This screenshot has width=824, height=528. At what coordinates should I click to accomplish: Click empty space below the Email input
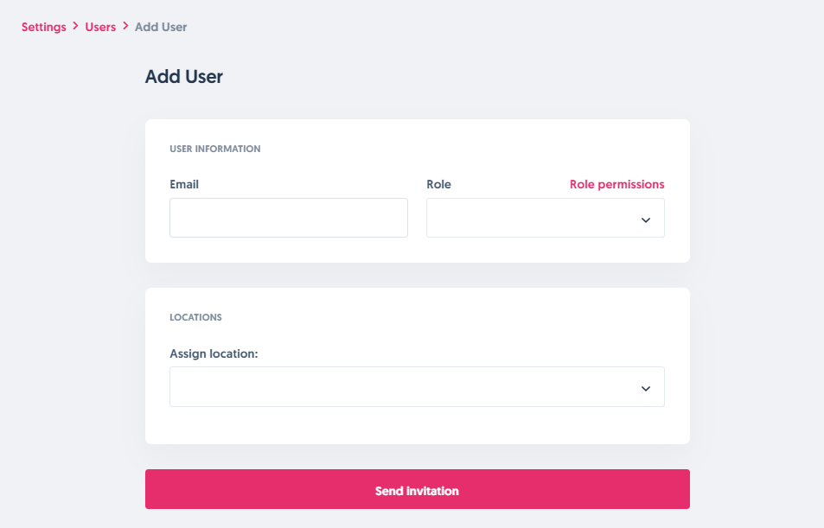pyautogui.click(x=288, y=250)
